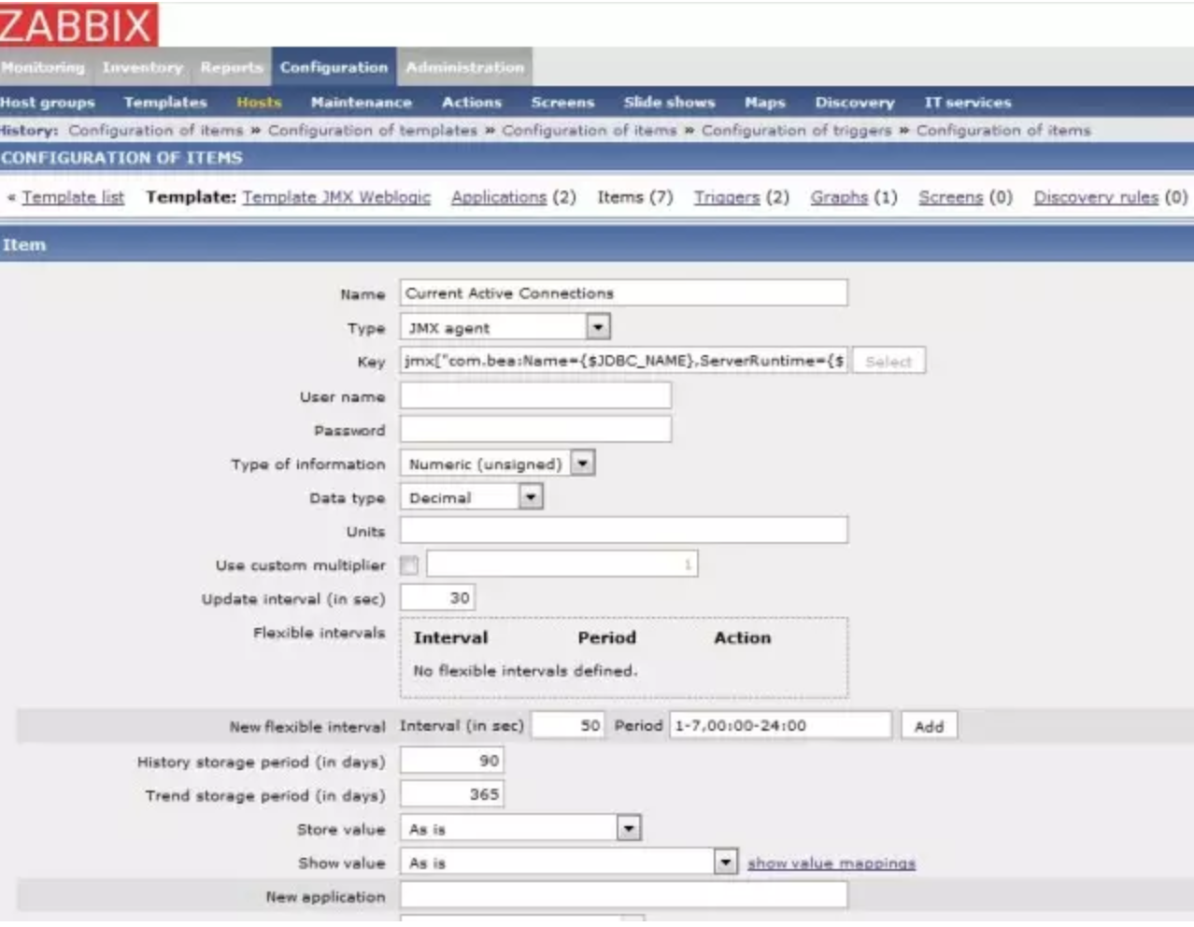Enable the Use custom multiplier checkbox
The height and width of the screenshot is (927, 1194).
coord(409,564)
